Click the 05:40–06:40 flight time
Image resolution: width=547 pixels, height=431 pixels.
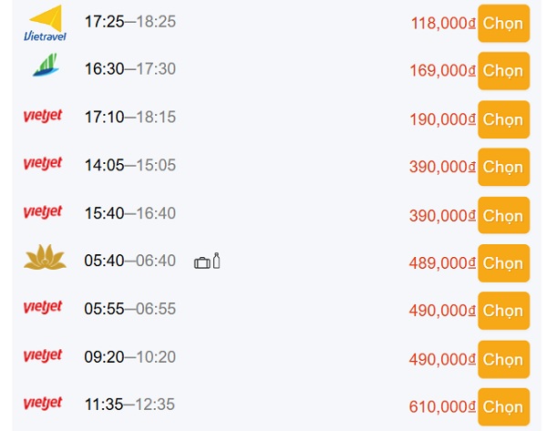[x=129, y=261]
